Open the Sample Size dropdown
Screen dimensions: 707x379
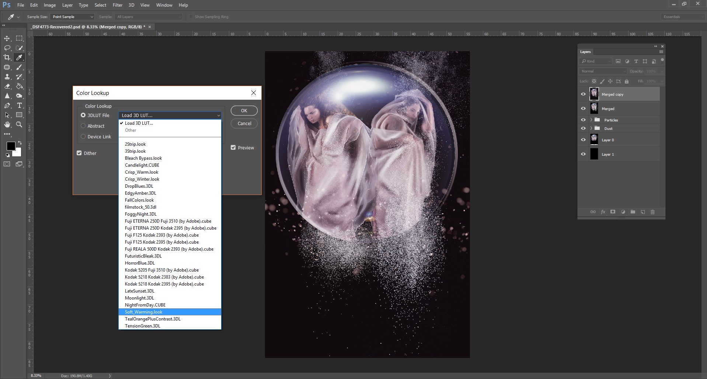pyautogui.click(x=72, y=17)
